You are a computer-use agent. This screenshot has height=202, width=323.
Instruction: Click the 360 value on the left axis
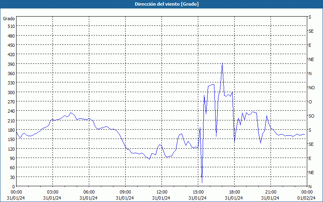coord(11,74)
